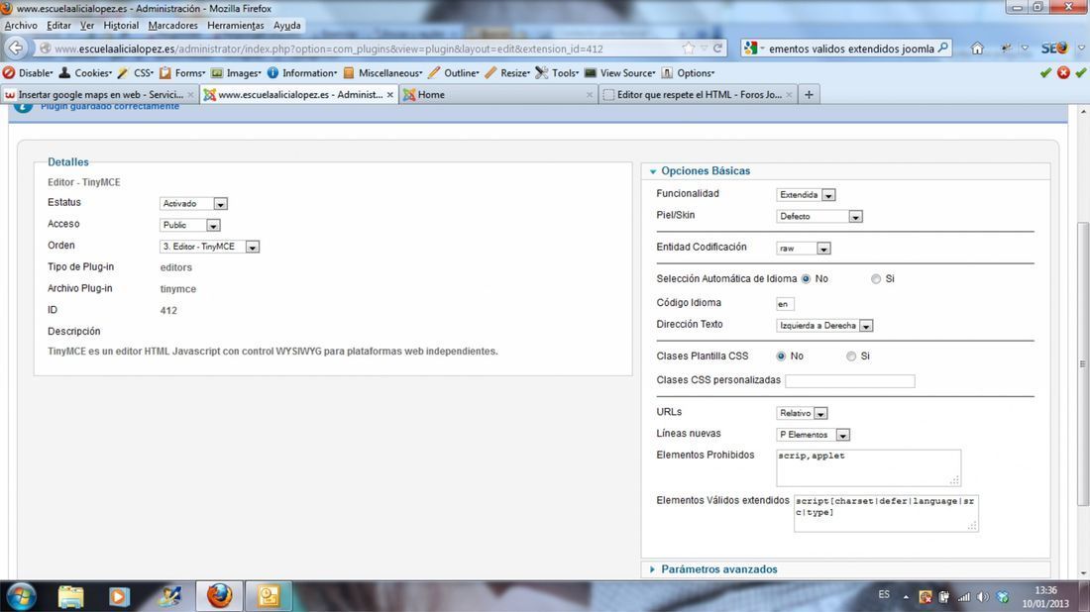
Task: Click the address bar URL
Action: tap(329, 49)
